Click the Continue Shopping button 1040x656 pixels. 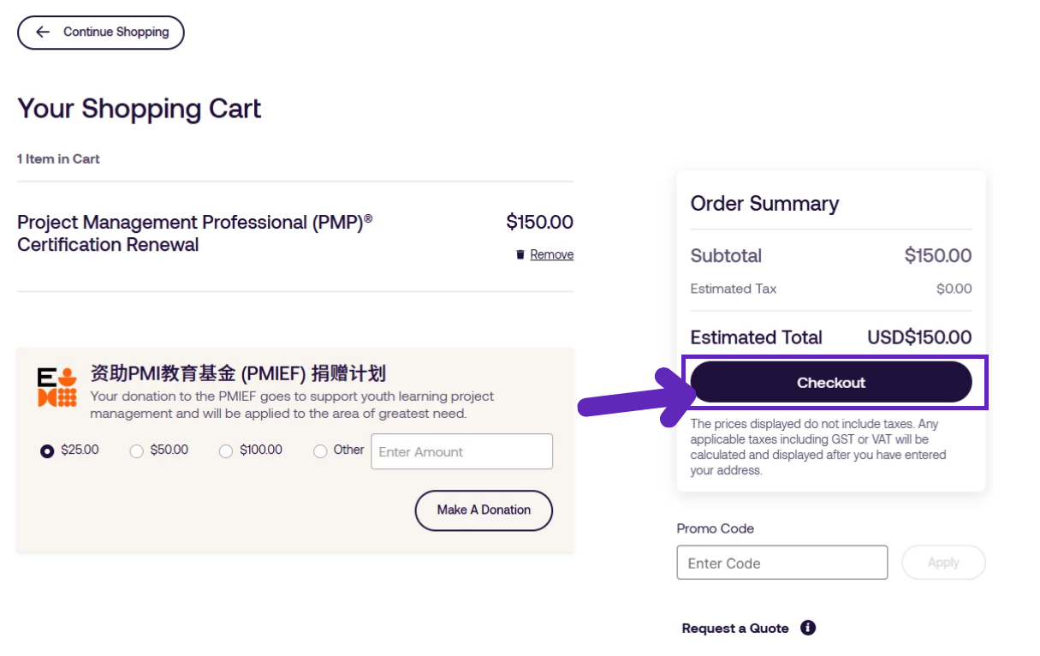100,32
